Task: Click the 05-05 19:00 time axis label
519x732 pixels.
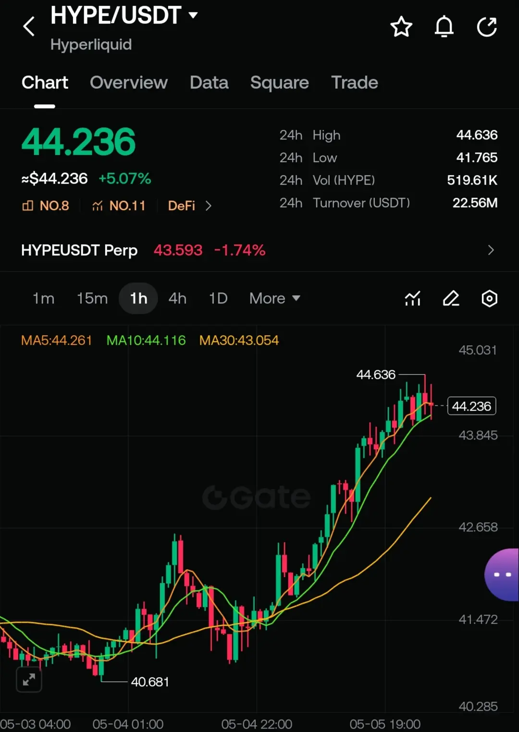Action: (385, 724)
